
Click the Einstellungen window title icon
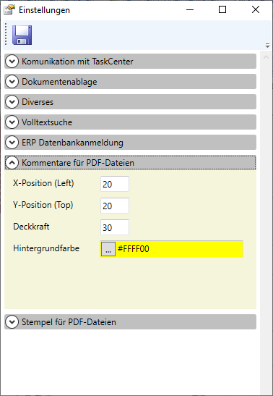(9, 10)
